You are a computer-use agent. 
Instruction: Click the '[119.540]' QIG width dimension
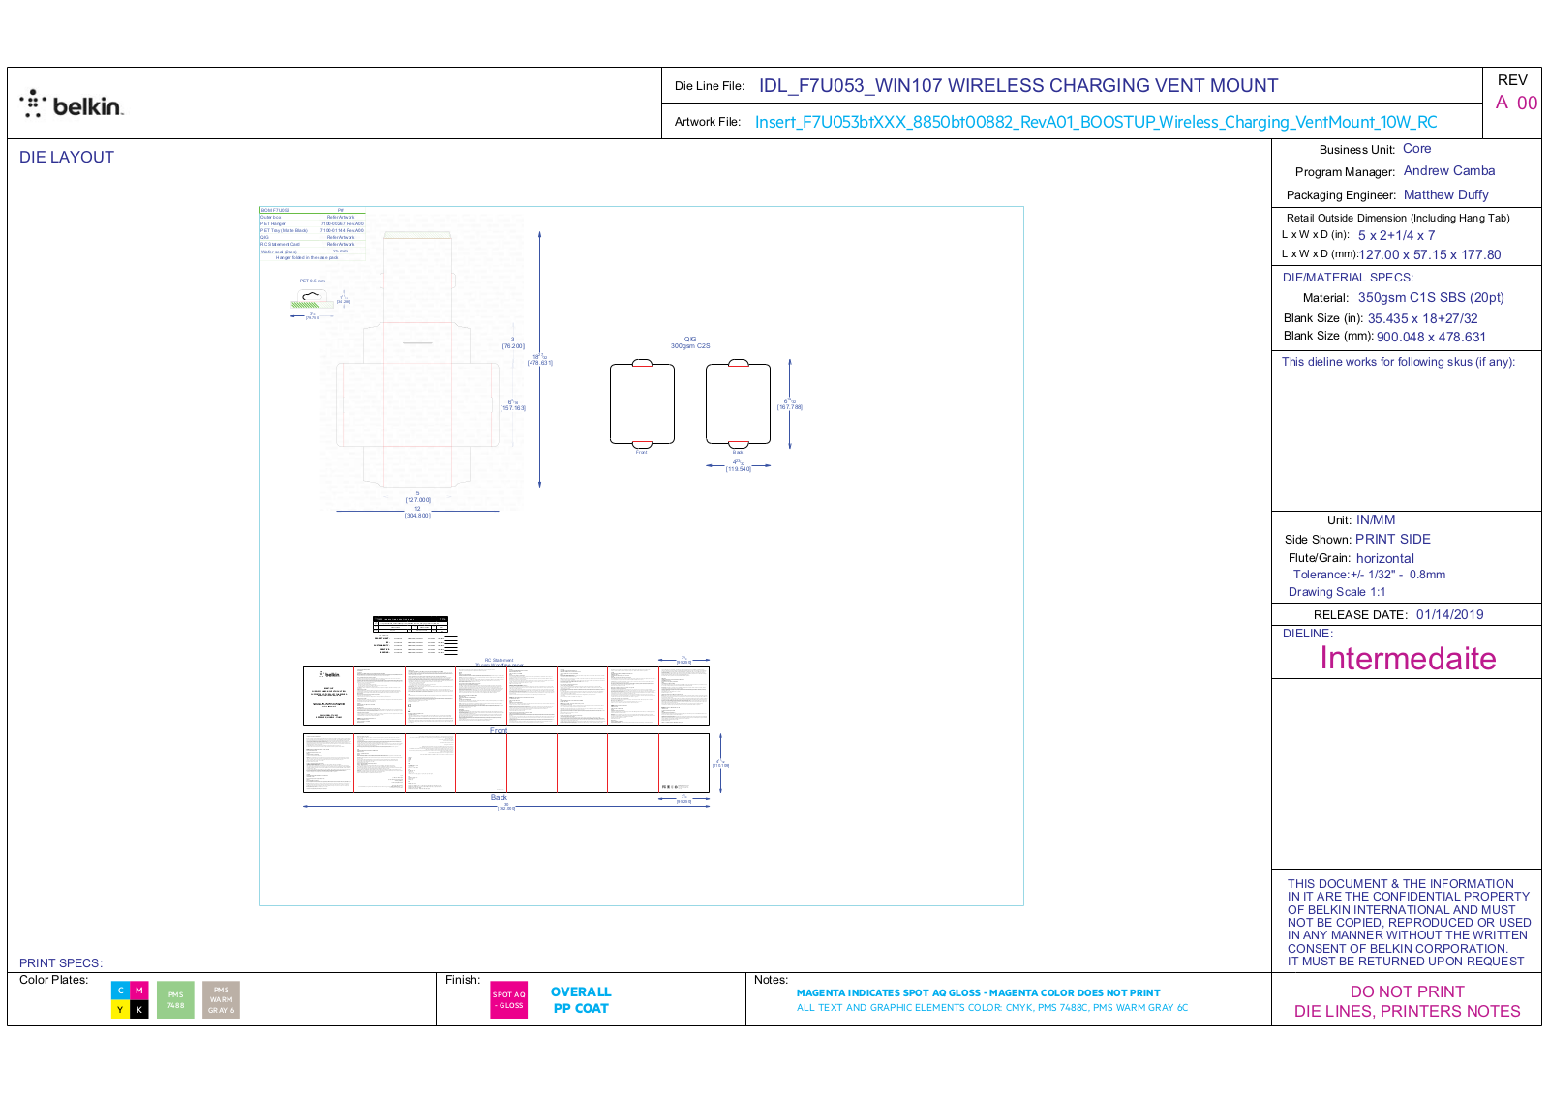(x=739, y=469)
